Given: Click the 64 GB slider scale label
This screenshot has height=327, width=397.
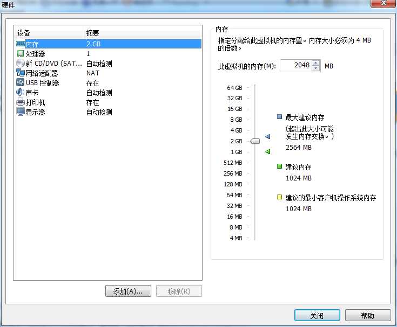Looking at the screenshot, I should pyautogui.click(x=235, y=88).
